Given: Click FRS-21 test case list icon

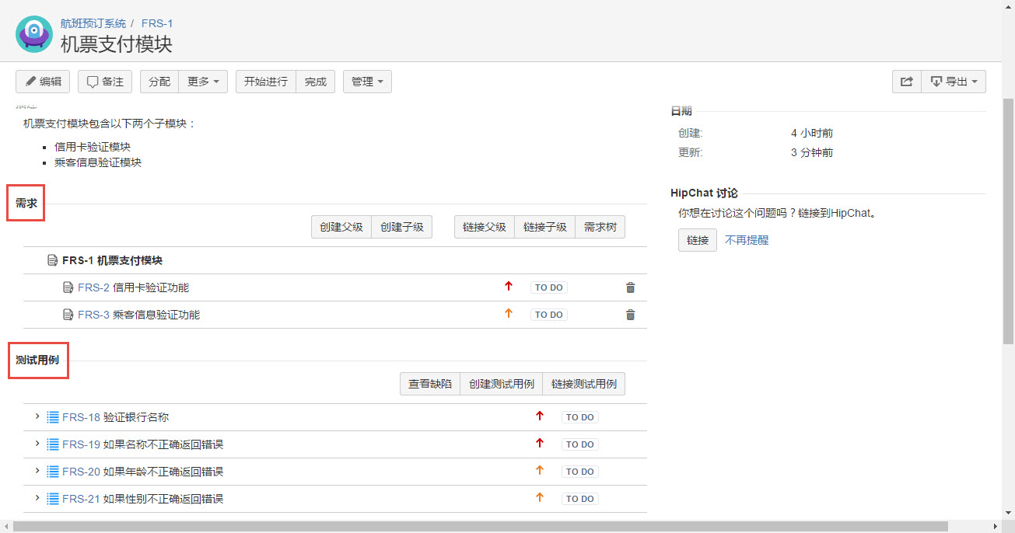Looking at the screenshot, I should pyautogui.click(x=53, y=499).
